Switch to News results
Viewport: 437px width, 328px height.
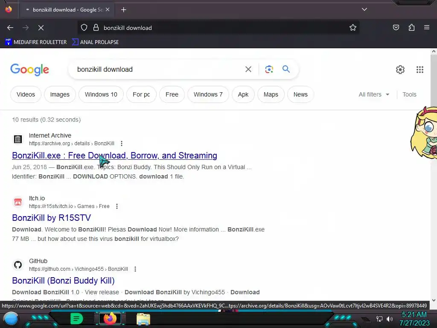tap(300, 94)
